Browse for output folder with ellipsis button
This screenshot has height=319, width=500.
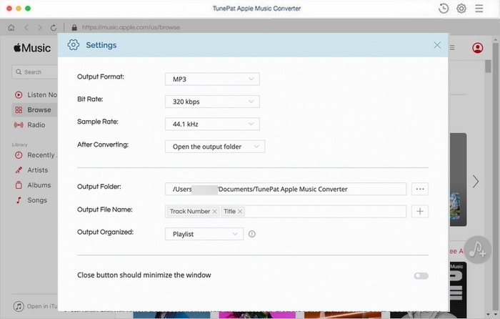[420, 189]
